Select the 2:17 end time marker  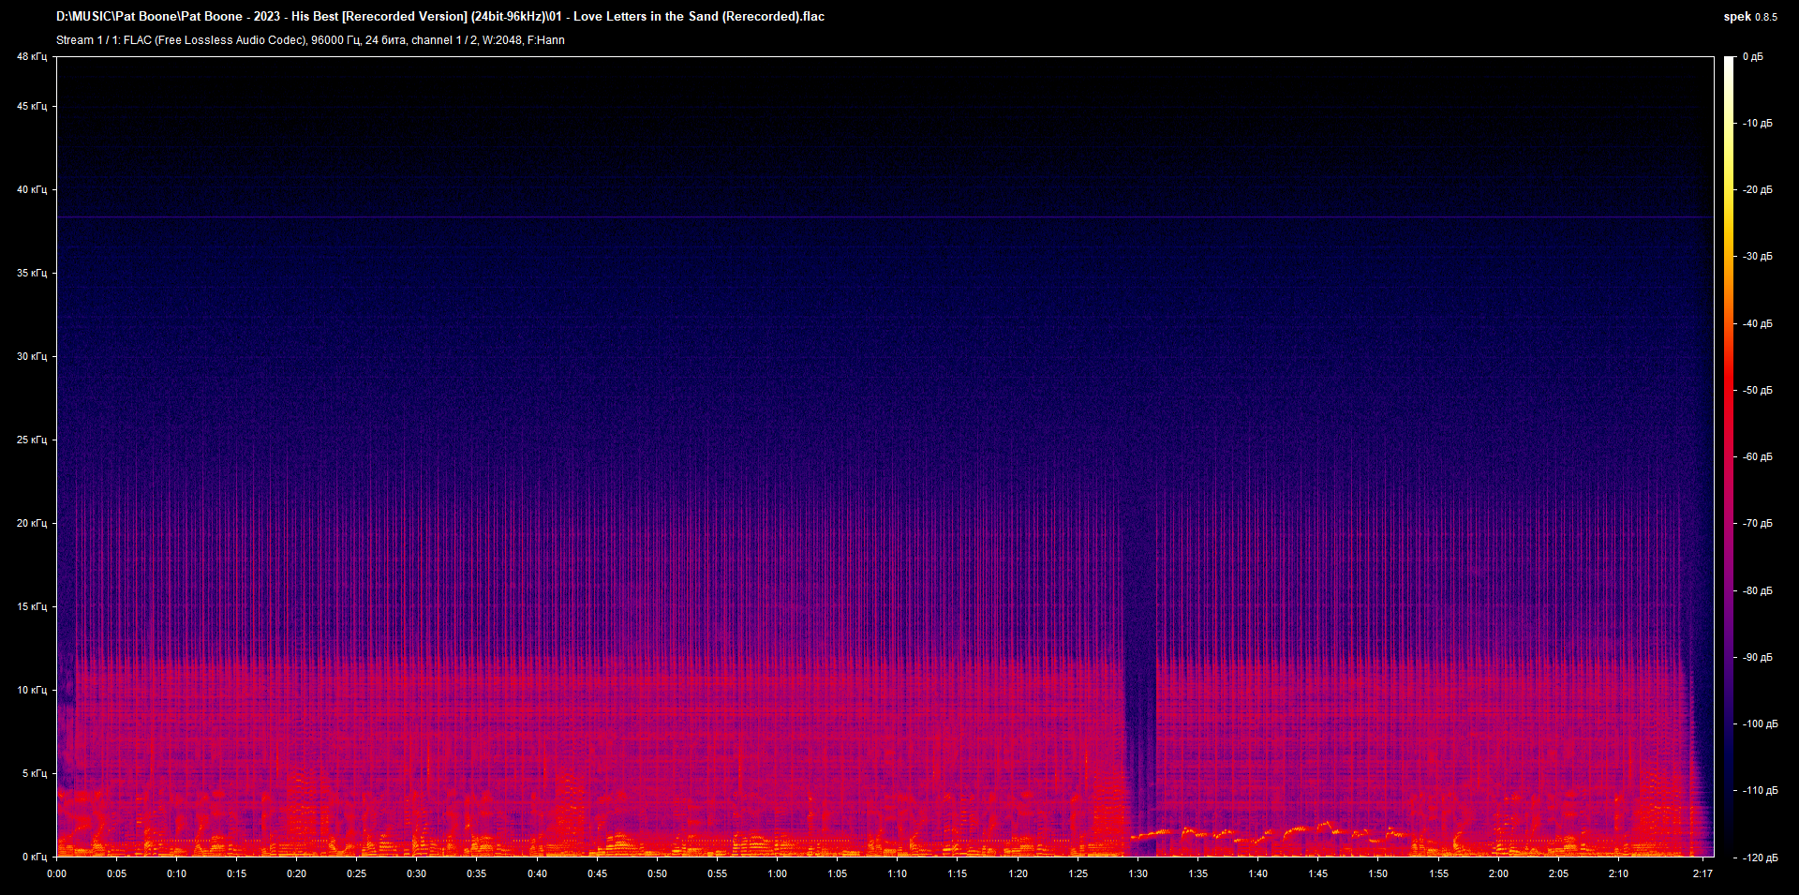[x=1702, y=874]
